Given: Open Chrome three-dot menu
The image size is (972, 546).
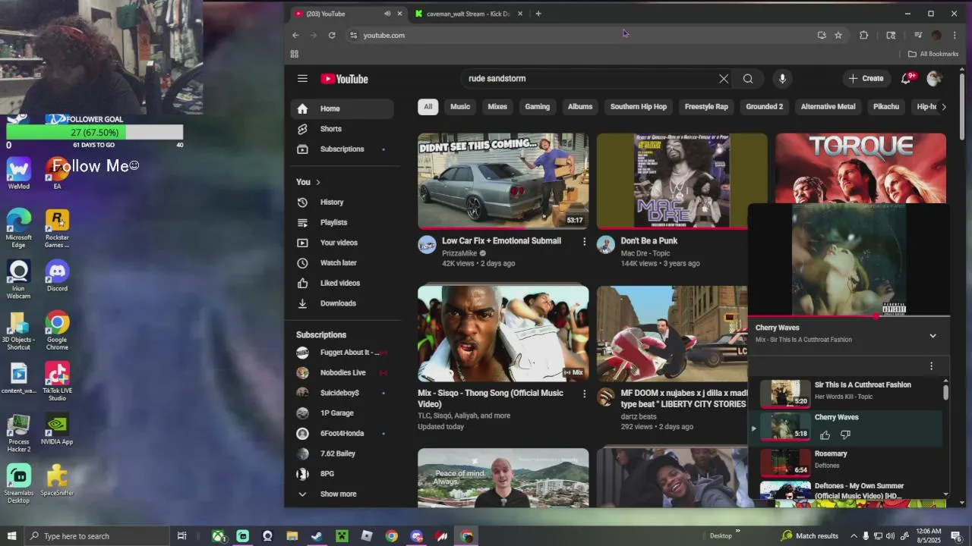Looking at the screenshot, I should tap(955, 35).
